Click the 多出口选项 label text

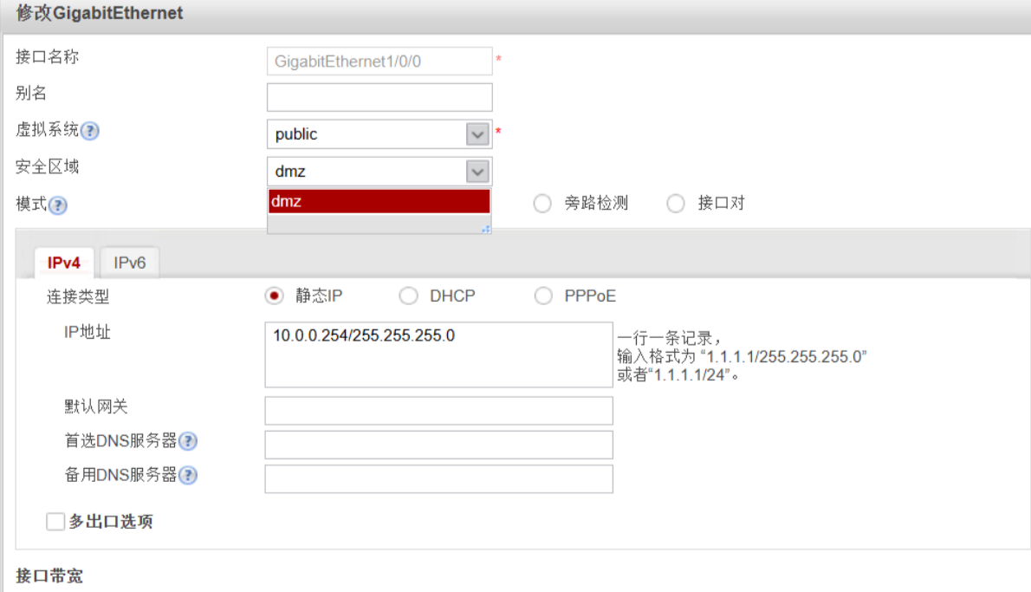point(111,522)
